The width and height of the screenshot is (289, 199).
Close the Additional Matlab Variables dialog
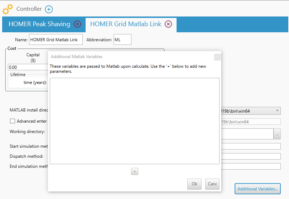pos(217,57)
